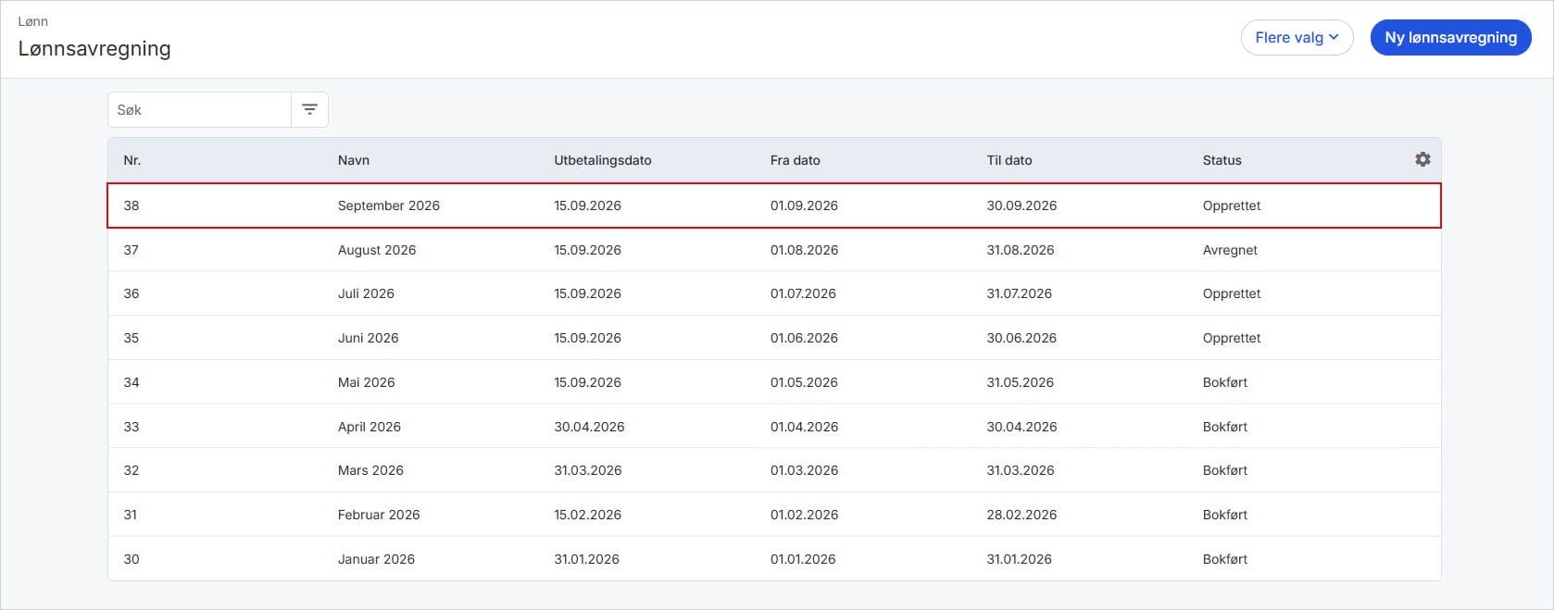This screenshot has width=1554, height=610.
Task: Open the Februar 2026 payroll entry
Action: [x=774, y=515]
